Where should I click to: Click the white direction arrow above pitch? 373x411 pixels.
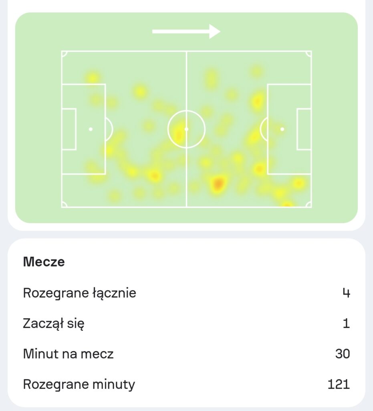pos(186,31)
